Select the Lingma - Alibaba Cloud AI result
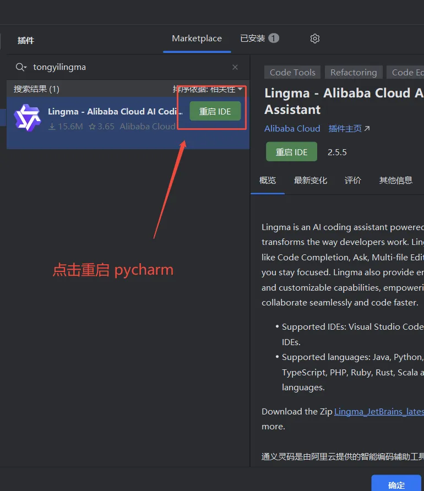The image size is (424, 491). point(128,122)
